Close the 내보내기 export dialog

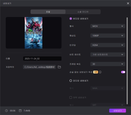(128, 3)
